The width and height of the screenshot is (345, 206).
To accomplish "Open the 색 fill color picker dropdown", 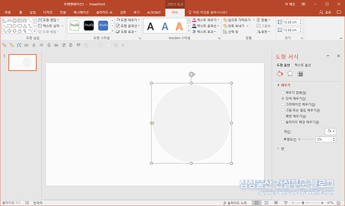I will pos(330,131).
